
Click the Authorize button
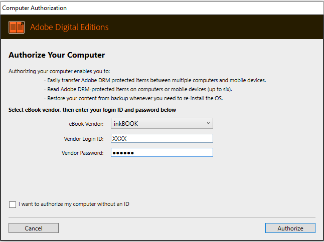pos(290,228)
